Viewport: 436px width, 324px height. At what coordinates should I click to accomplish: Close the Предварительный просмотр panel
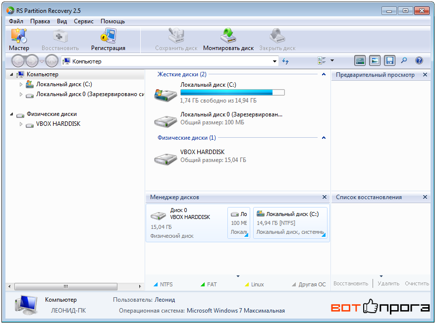(x=425, y=74)
